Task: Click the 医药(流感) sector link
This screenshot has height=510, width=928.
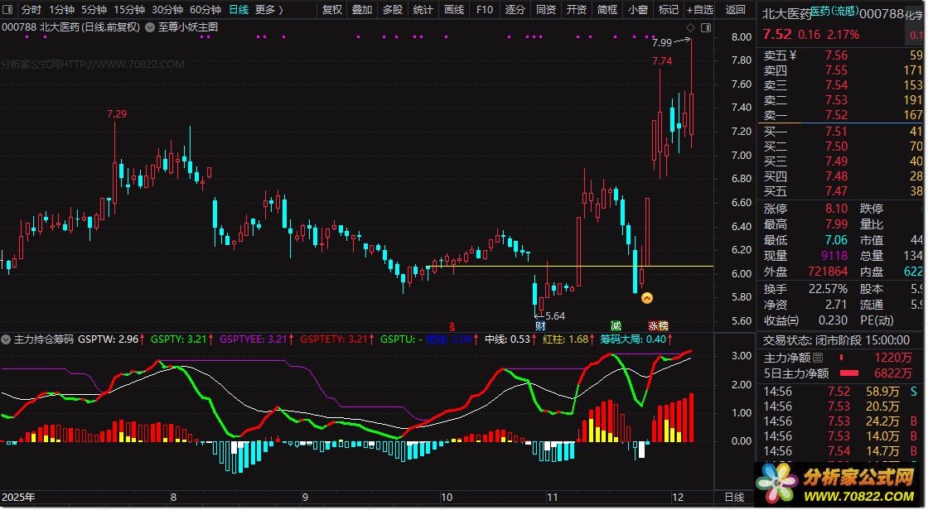Action: [834, 11]
